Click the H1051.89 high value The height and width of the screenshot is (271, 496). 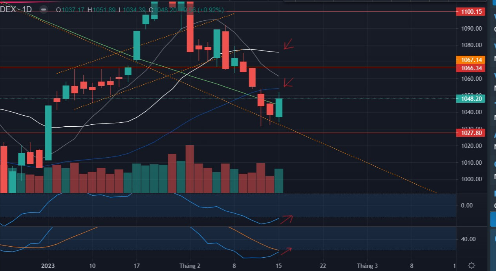click(102, 10)
